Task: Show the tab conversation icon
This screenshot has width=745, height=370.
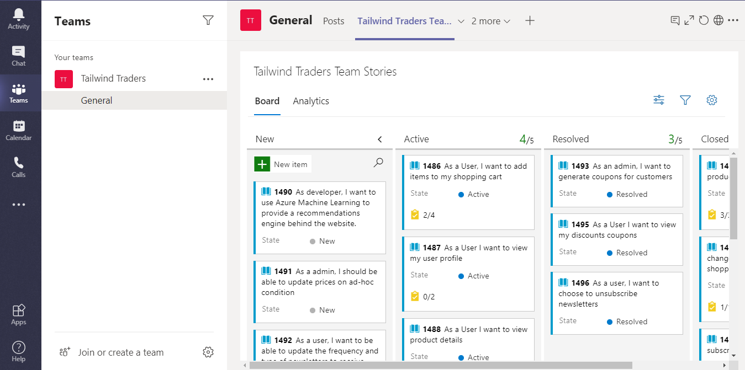Action: 675,20
